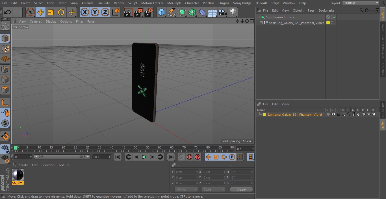Select the spline Pen tool
Image resolution: width=386 pixels, height=199 pixels.
172,12
